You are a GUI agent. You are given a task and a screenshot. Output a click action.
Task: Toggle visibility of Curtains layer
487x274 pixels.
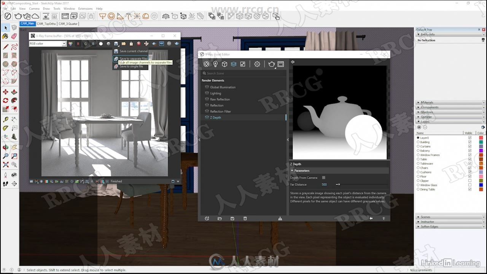[x=470, y=146]
